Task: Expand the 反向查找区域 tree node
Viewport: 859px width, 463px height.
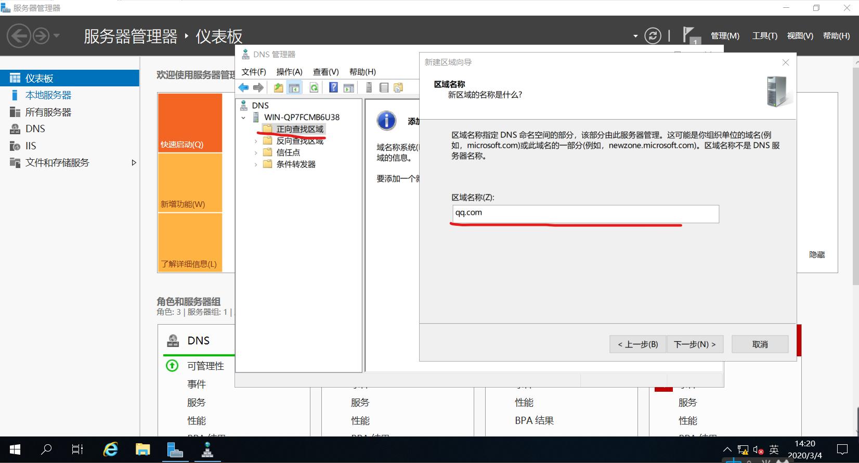Action: (x=255, y=141)
